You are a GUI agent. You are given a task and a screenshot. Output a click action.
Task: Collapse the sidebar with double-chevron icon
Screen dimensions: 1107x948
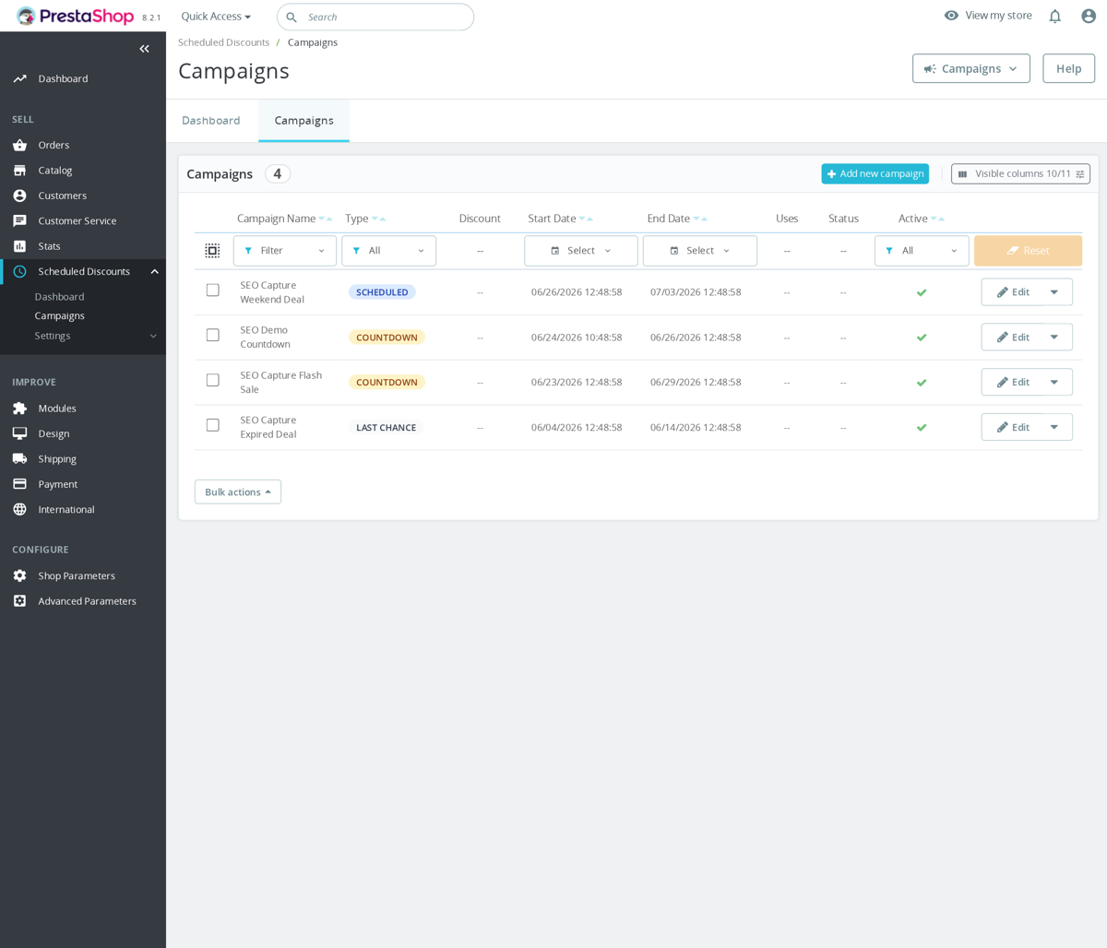click(144, 49)
